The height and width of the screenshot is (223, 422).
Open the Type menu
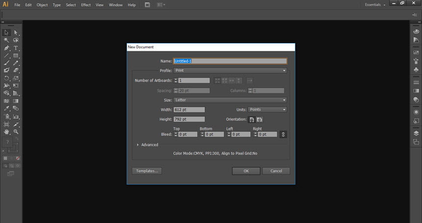coord(56,5)
